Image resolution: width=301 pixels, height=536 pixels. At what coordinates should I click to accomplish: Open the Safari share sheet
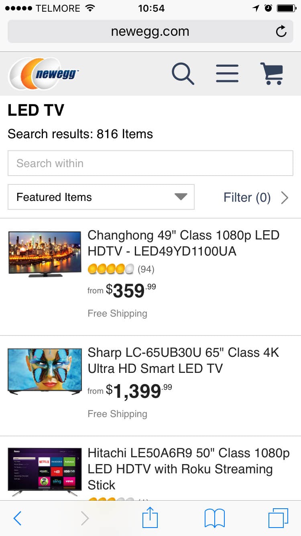pos(150,518)
